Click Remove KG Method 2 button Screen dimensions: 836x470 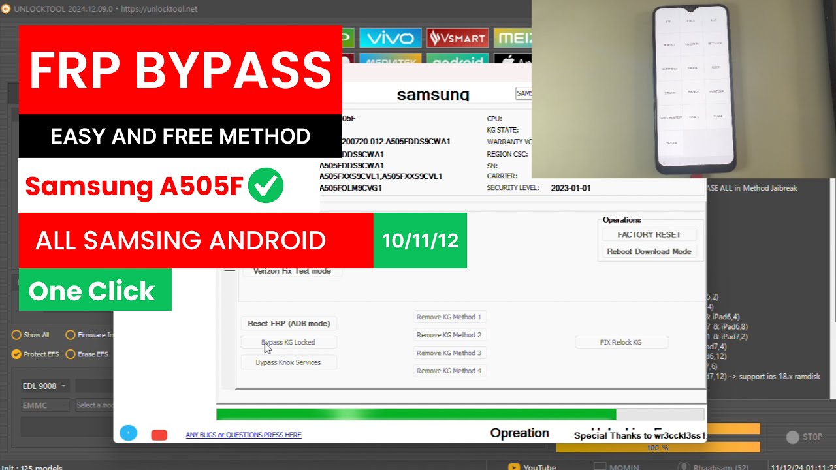(x=449, y=335)
